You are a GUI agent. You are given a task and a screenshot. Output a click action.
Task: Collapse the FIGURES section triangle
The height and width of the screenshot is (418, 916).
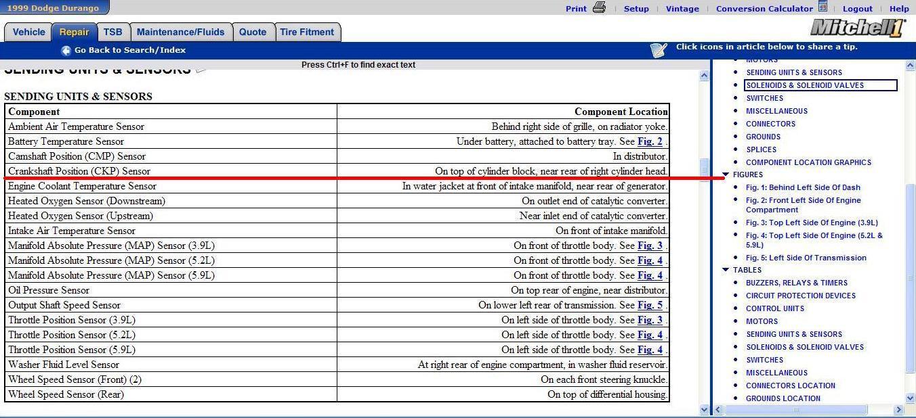(x=726, y=175)
